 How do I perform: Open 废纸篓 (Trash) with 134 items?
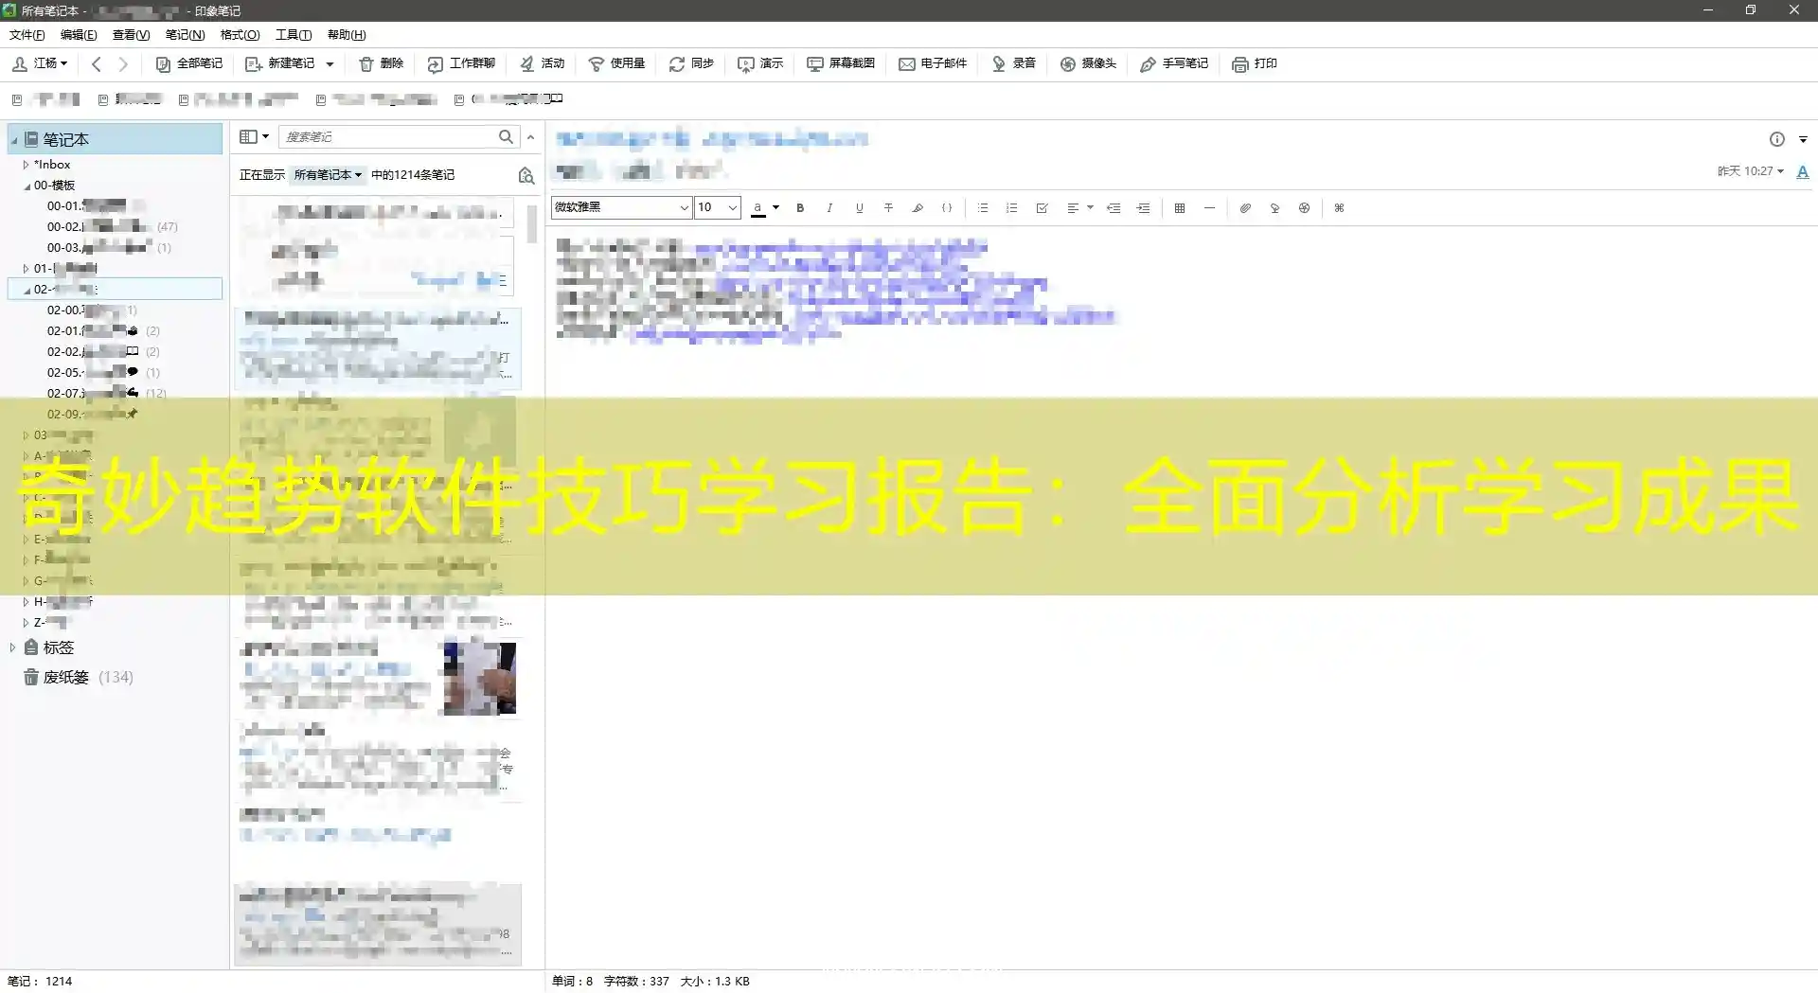[78, 677]
